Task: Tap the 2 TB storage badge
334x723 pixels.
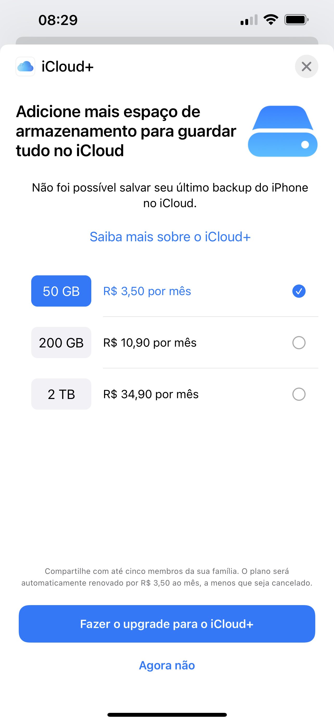Action: [61, 394]
